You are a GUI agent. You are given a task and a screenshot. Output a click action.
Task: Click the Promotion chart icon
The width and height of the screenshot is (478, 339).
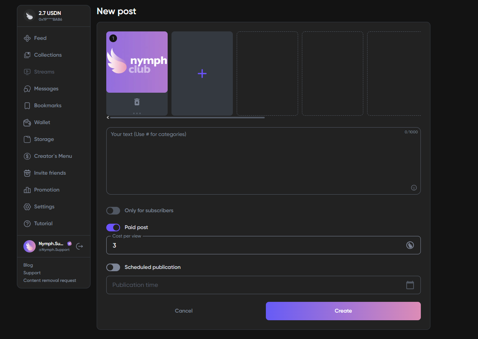point(27,190)
